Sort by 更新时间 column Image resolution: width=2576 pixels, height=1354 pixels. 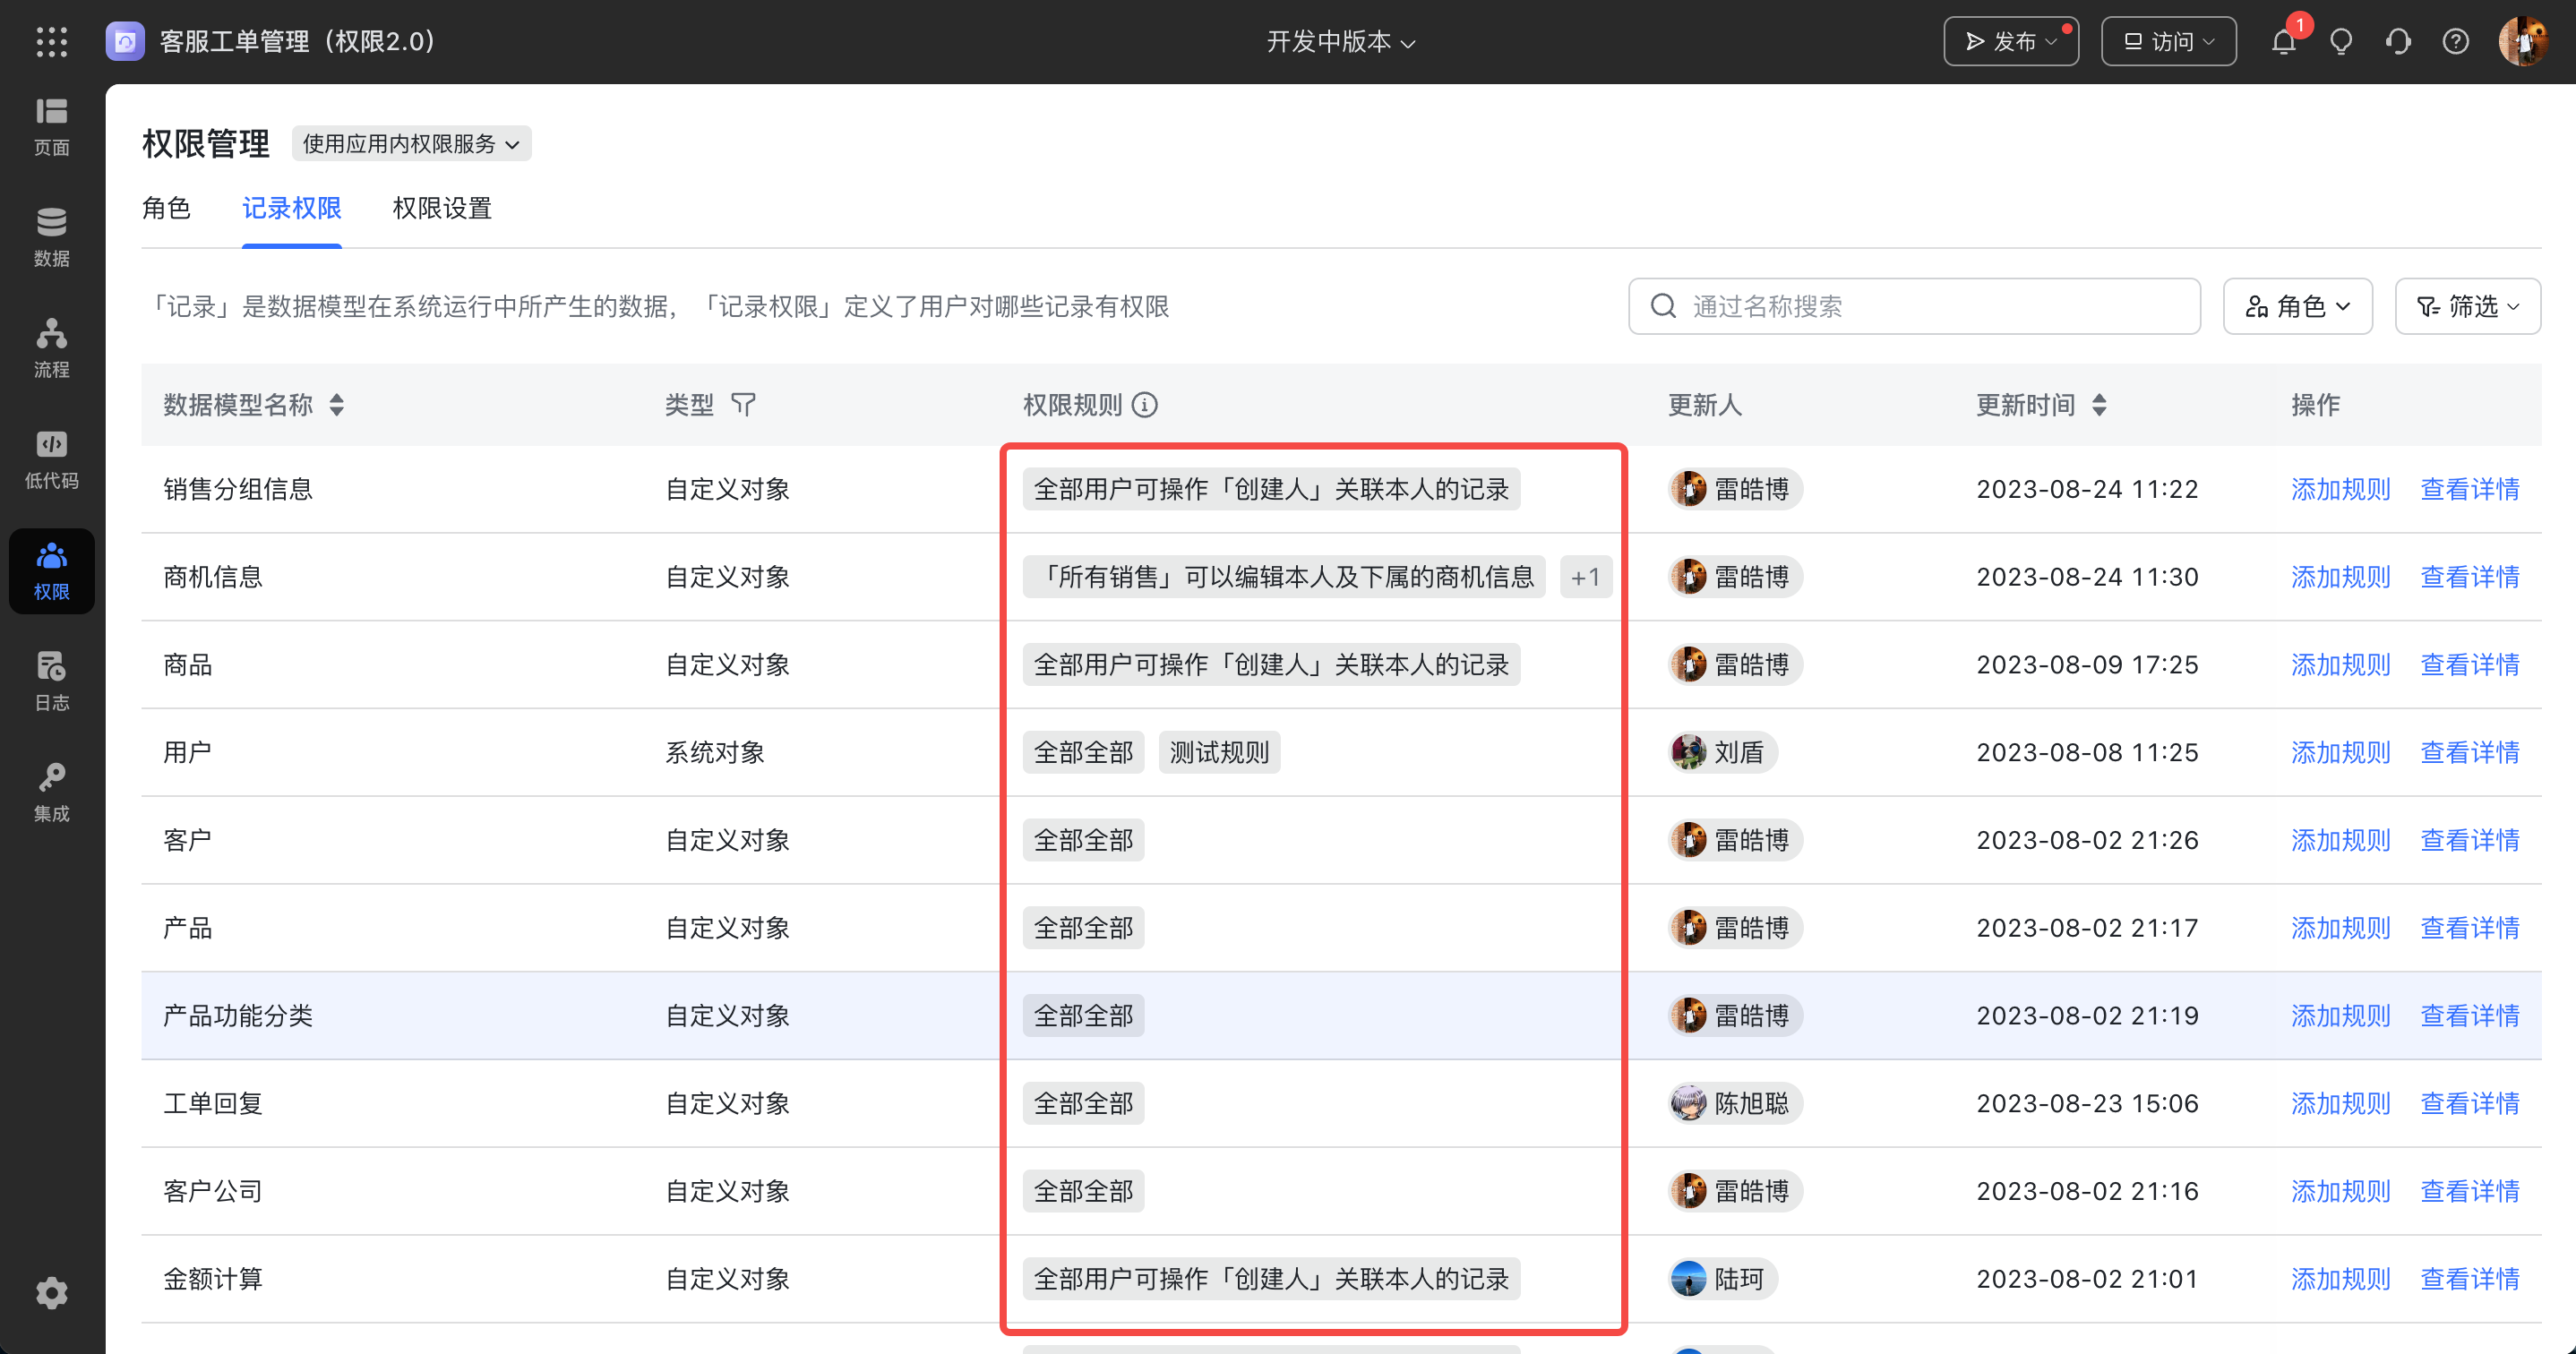[2100, 405]
